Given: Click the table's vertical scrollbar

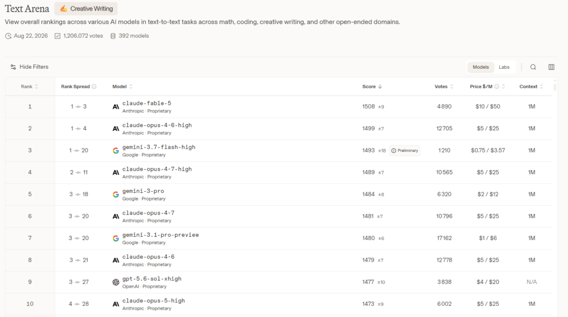Looking at the screenshot, I should tap(555, 86).
